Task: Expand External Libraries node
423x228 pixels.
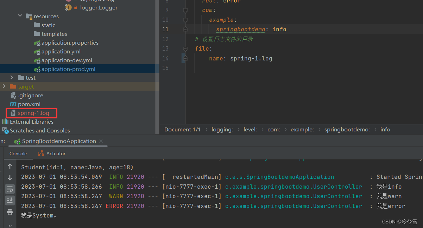Action: [x=32, y=122]
